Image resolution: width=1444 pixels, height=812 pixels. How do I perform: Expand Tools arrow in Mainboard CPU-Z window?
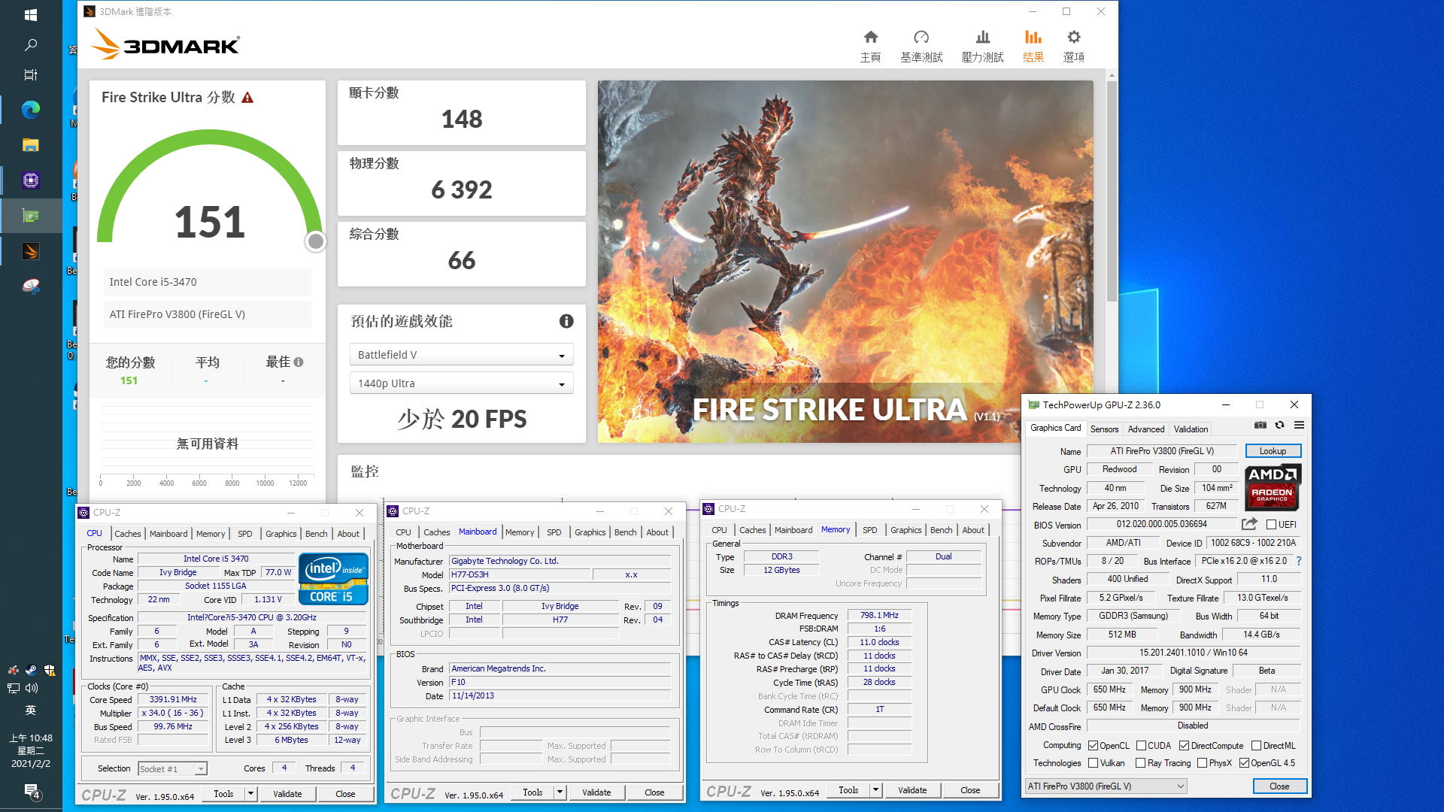point(560,792)
